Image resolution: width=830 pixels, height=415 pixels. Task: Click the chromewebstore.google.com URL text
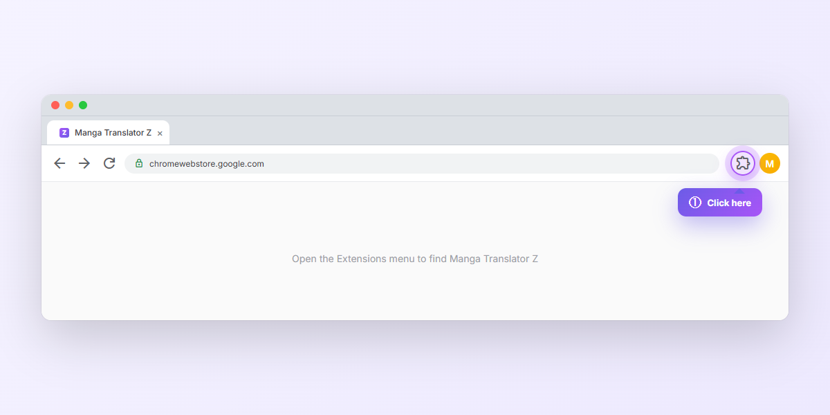206,164
